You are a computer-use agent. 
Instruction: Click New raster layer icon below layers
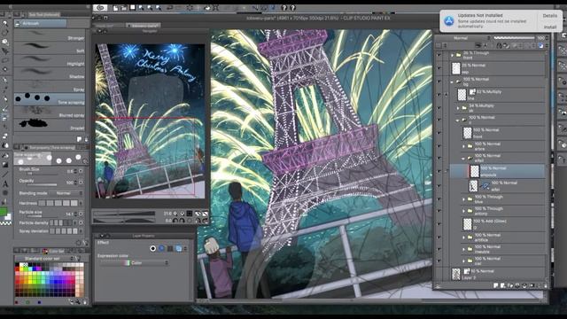coord(496,285)
